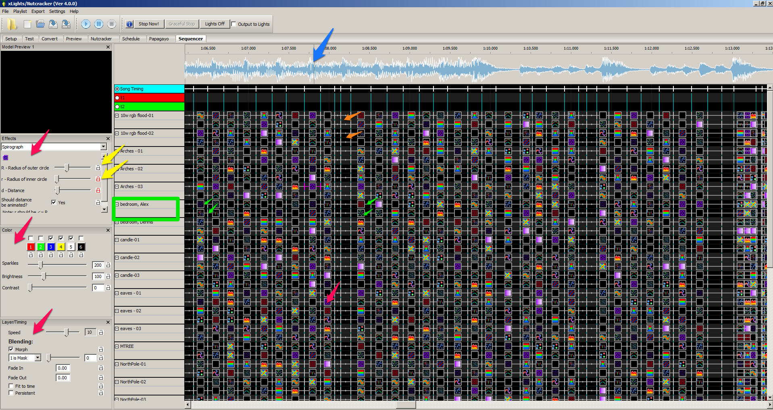Image resolution: width=773 pixels, height=410 pixels.
Task: Open the show directory folder icon
Action: point(12,24)
